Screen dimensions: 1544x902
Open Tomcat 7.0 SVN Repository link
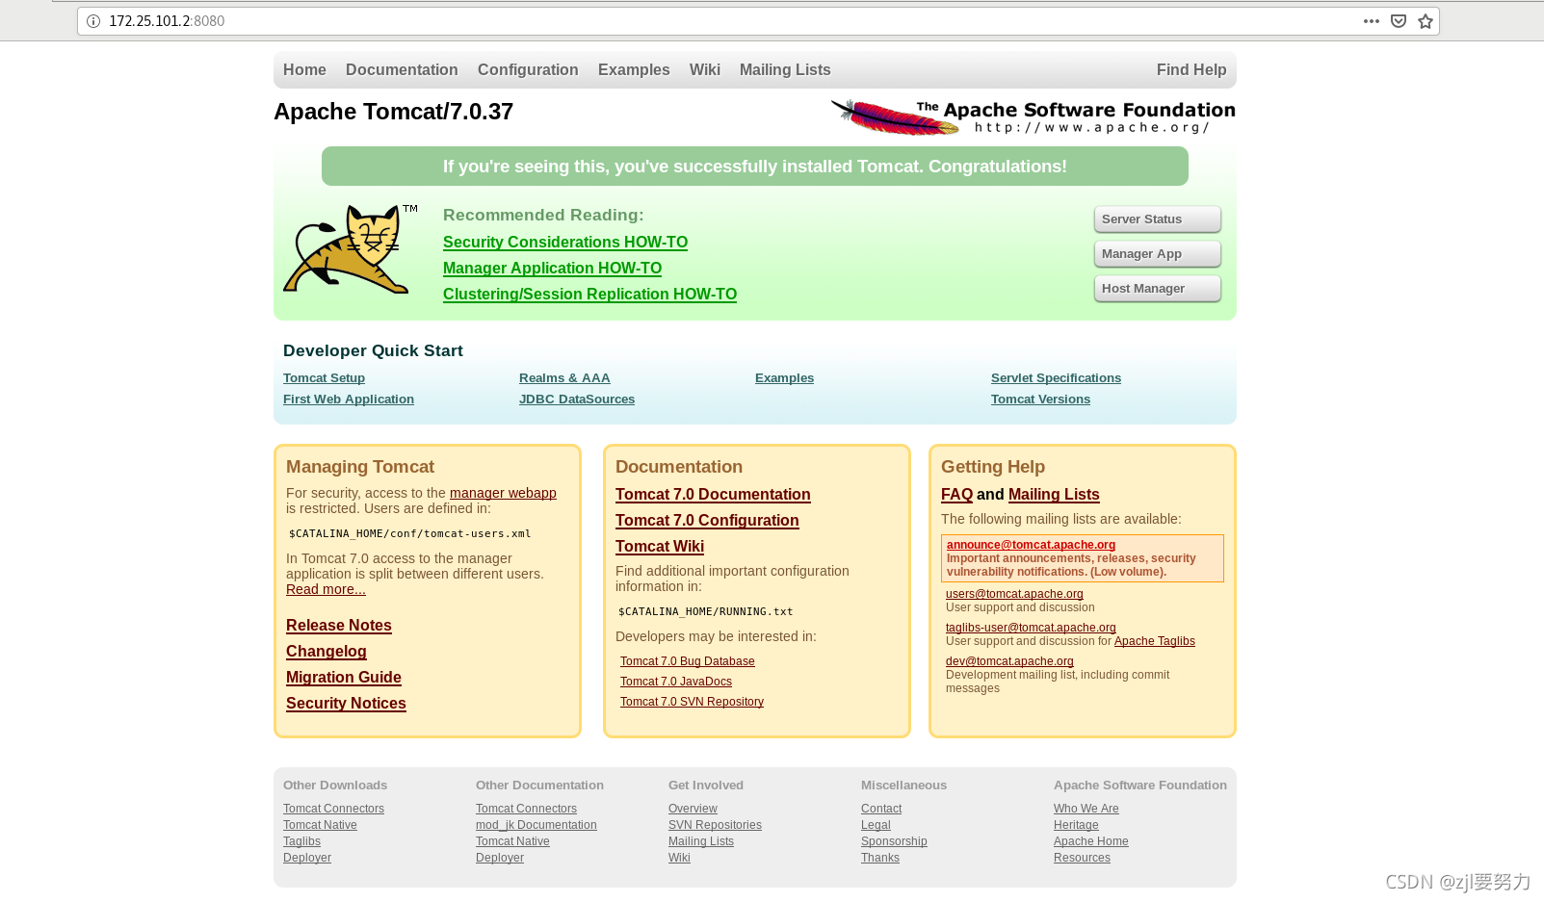(x=692, y=702)
